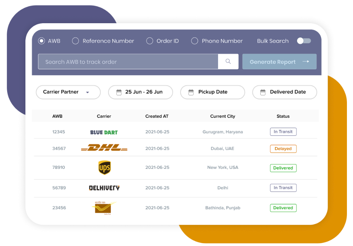The image size is (353, 246).
Task: Click the orange Delayed status badge
Action: click(x=283, y=149)
